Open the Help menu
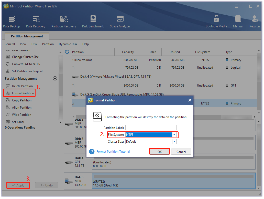This screenshot has height=199, width=264. pyautogui.click(x=85, y=44)
